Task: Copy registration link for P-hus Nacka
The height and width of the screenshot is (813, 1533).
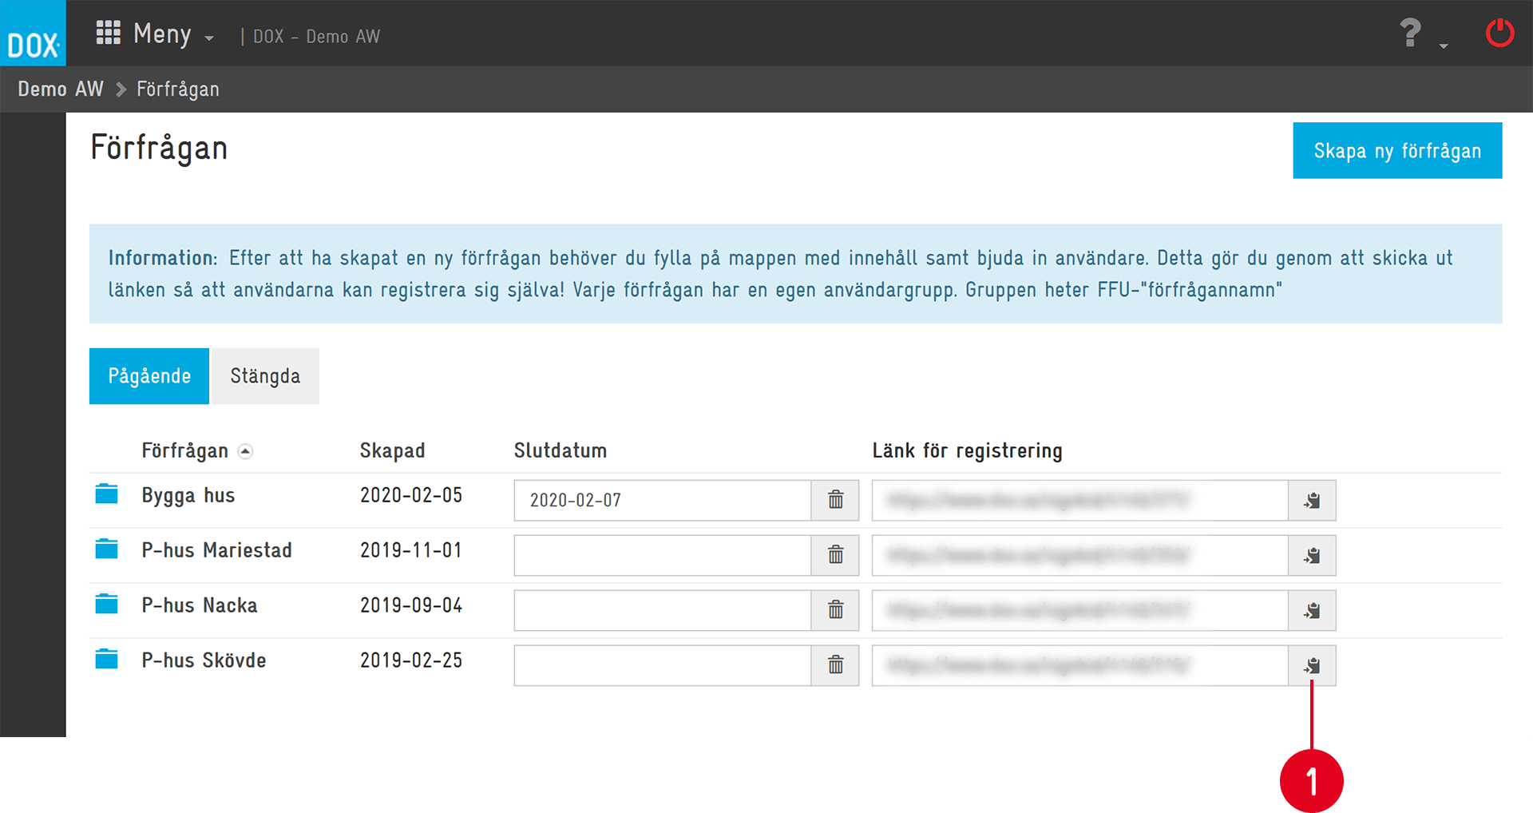Action: tap(1312, 610)
